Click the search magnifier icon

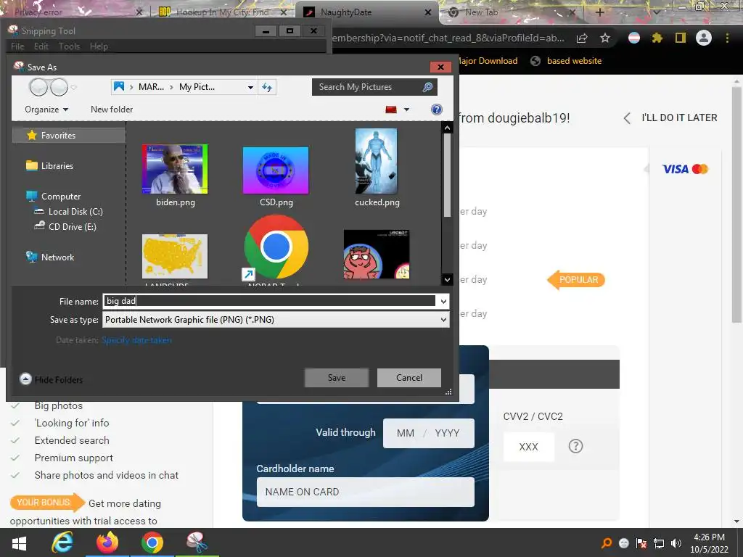coord(427,87)
